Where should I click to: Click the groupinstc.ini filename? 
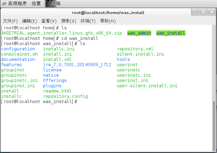pos(19,80)
